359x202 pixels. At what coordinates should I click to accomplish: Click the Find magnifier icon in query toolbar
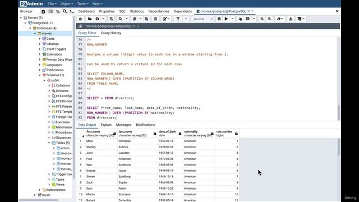[121, 19]
